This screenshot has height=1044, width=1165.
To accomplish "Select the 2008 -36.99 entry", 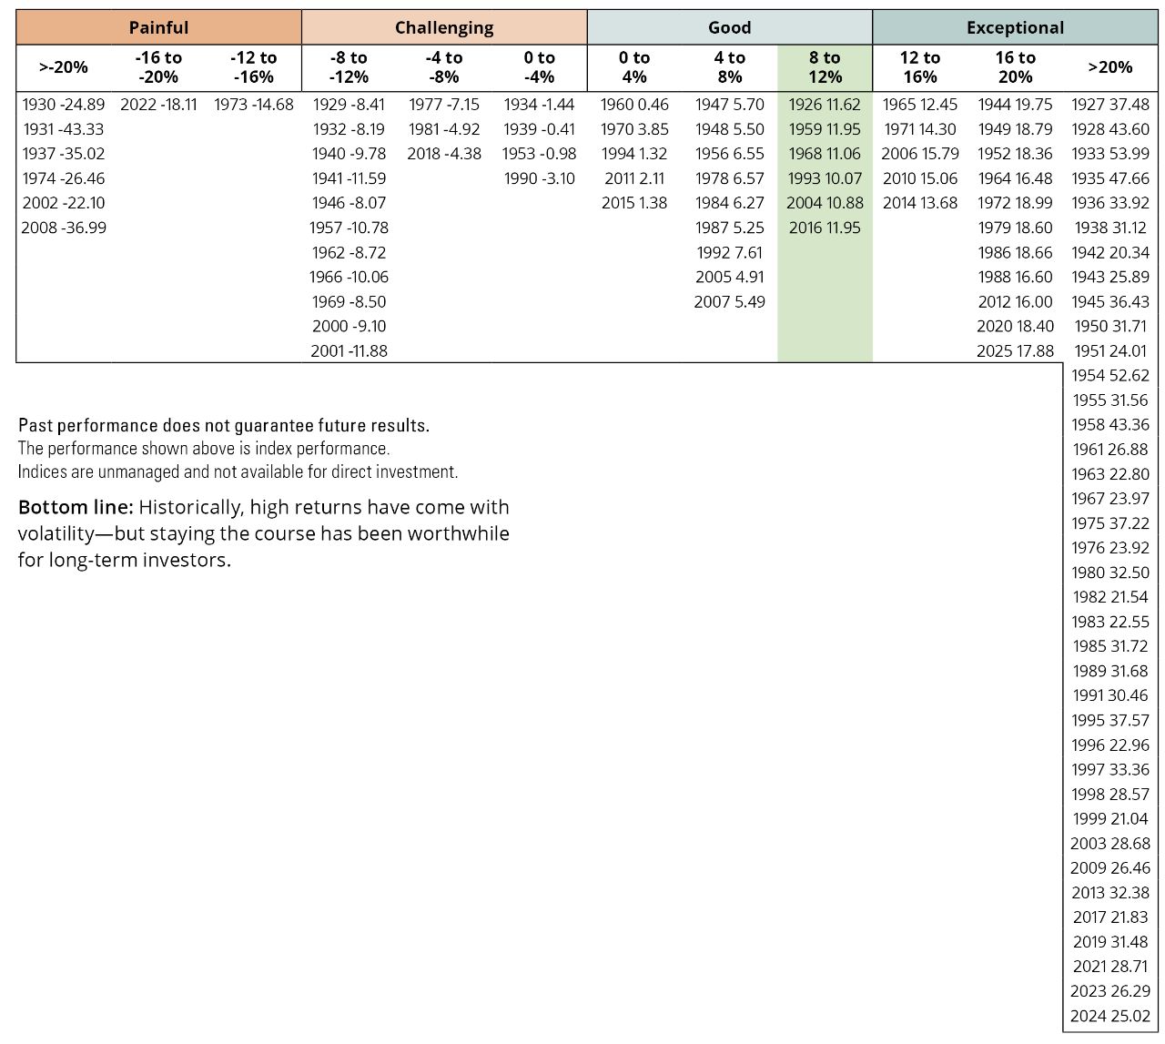I will click(x=64, y=228).
